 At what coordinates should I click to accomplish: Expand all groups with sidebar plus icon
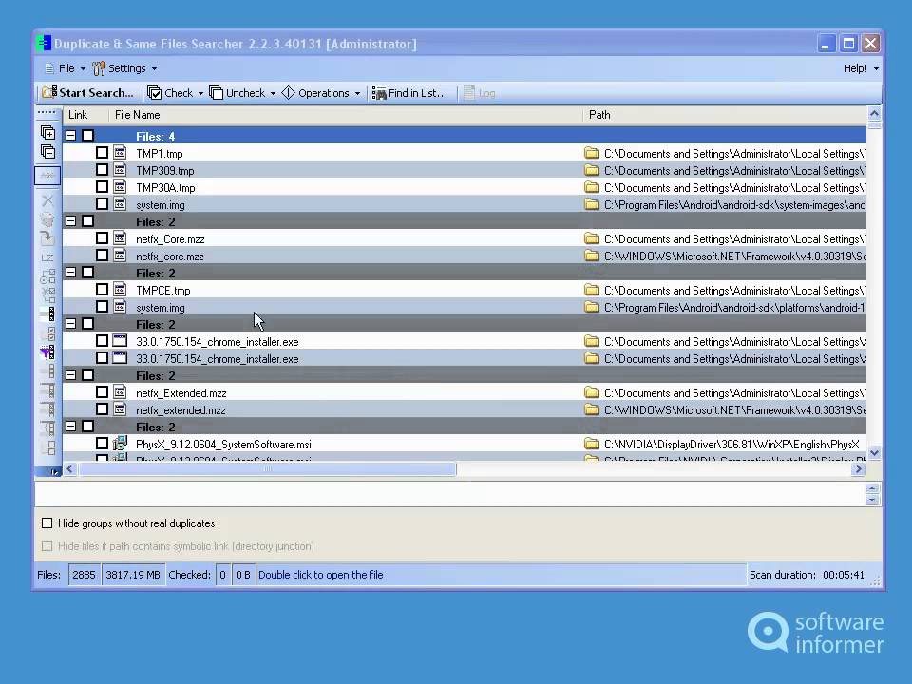(47, 133)
